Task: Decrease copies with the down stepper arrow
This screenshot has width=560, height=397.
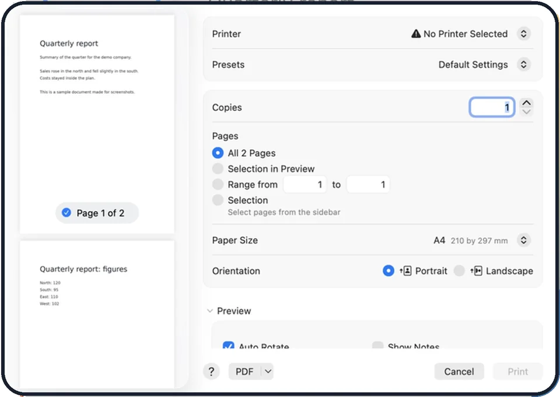Action: (x=526, y=112)
